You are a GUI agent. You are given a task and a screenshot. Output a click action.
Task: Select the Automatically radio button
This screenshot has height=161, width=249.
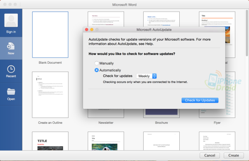tap(97, 70)
